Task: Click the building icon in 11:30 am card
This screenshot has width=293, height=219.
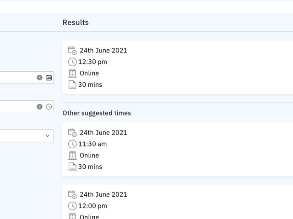Action: point(72,155)
